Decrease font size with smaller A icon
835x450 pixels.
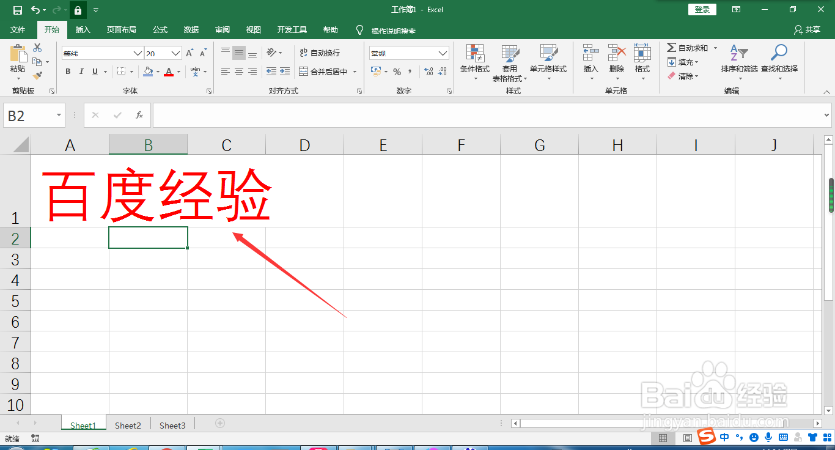click(x=203, y=54)
